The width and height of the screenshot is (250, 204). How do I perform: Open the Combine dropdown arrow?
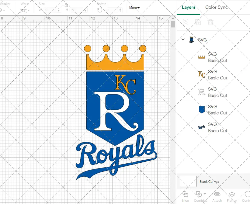click(x=205, y=194)
